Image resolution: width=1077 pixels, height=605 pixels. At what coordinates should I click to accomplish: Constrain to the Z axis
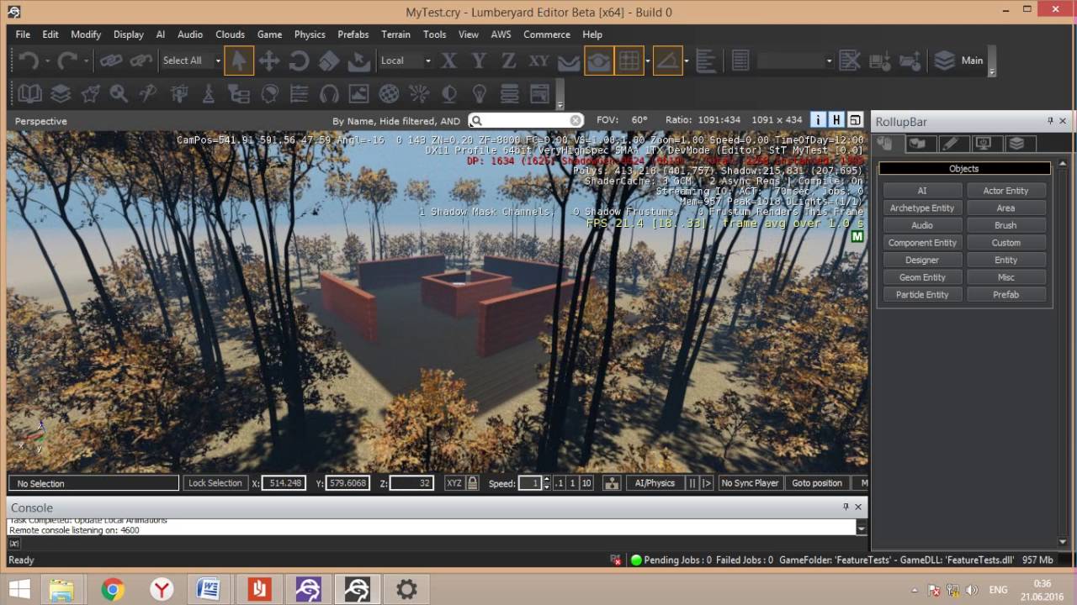click(x=508, y=60)
